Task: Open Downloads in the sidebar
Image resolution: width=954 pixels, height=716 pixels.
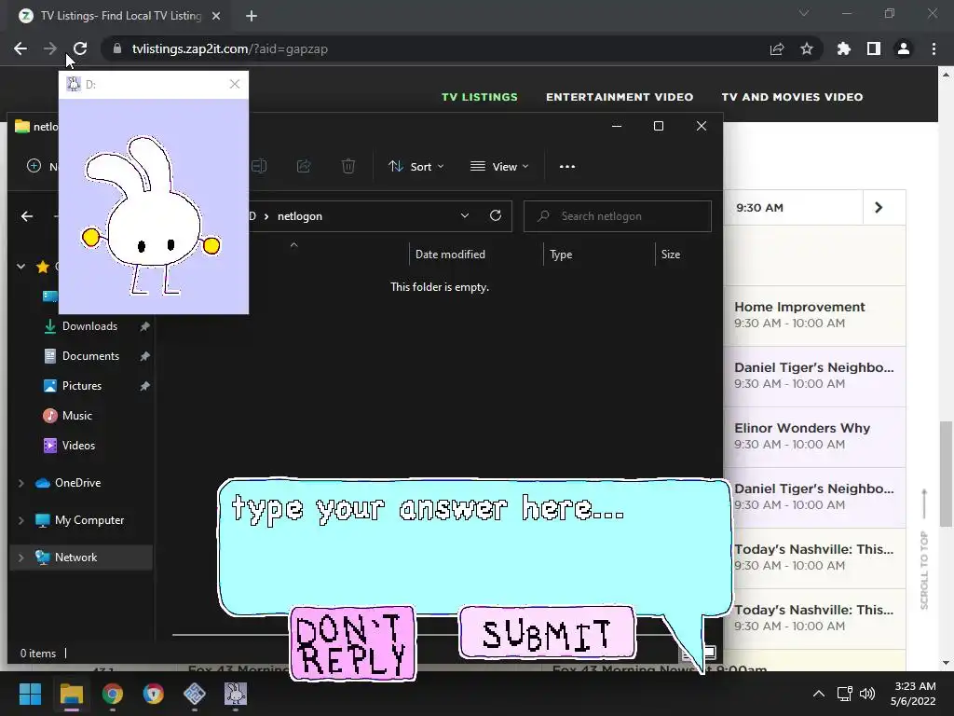Action: coord(90,326)
